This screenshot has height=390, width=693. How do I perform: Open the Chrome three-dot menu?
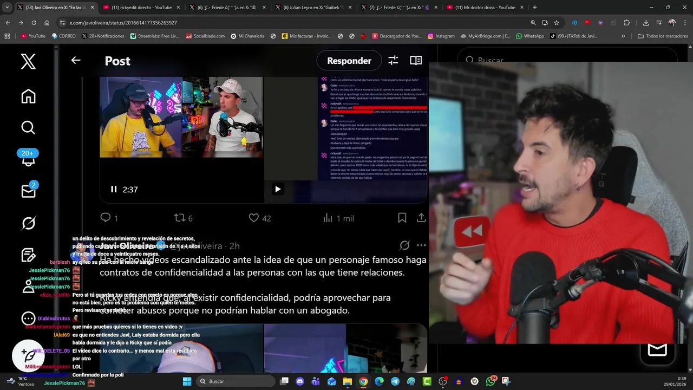pos(685,23)
